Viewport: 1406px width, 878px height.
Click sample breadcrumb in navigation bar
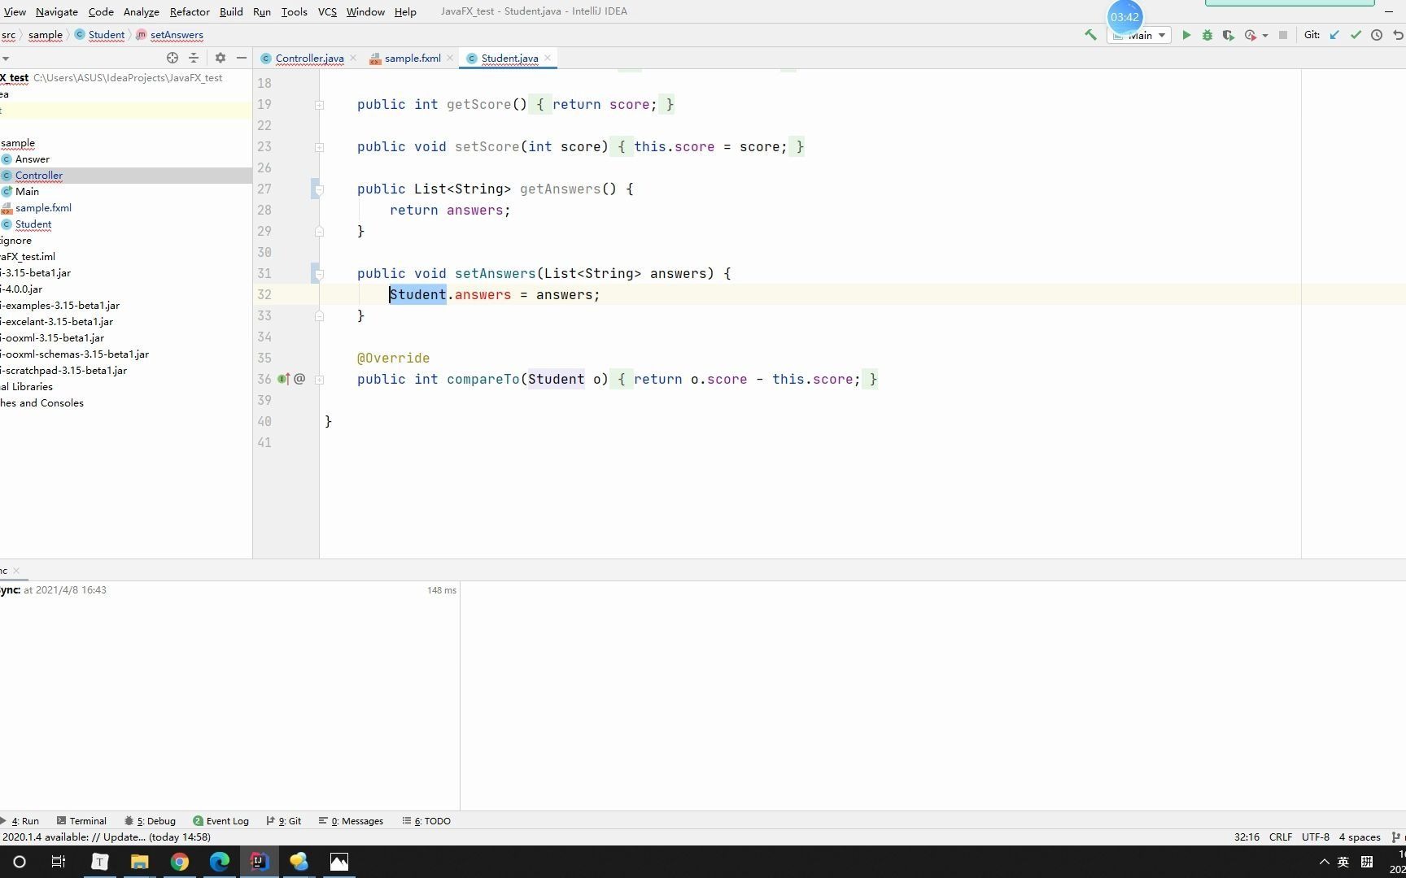[46, 35]
